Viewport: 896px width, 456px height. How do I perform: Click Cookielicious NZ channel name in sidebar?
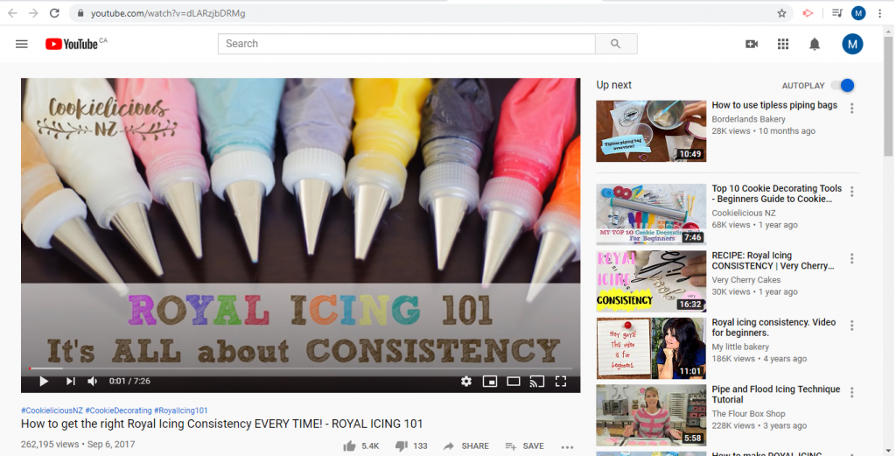744,214
